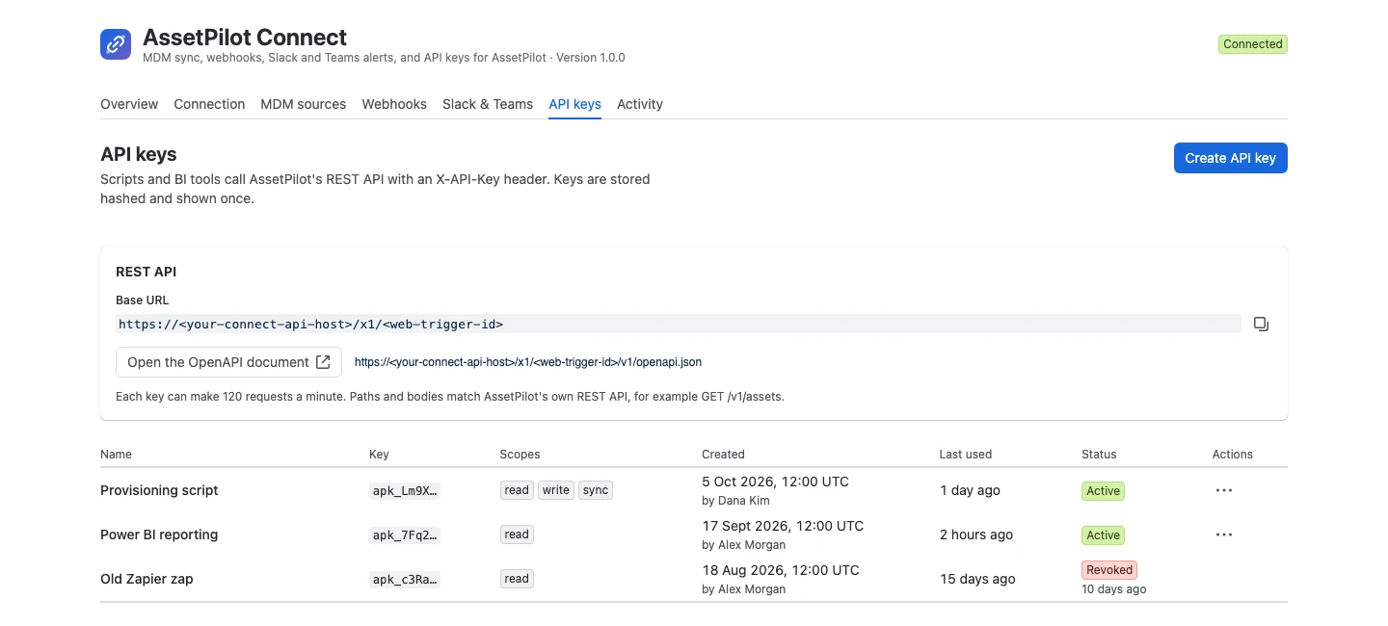Viewport: 1388px width, 626px height.
Task: Click the 18 Aug 2026 created date
Action: 781,570
